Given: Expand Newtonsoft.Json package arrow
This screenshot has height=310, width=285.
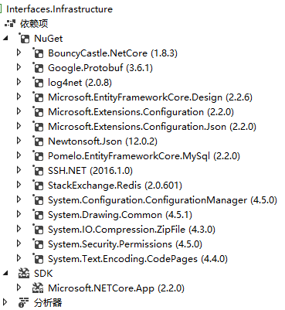Looking at the screenshot, I should [19, 141].
